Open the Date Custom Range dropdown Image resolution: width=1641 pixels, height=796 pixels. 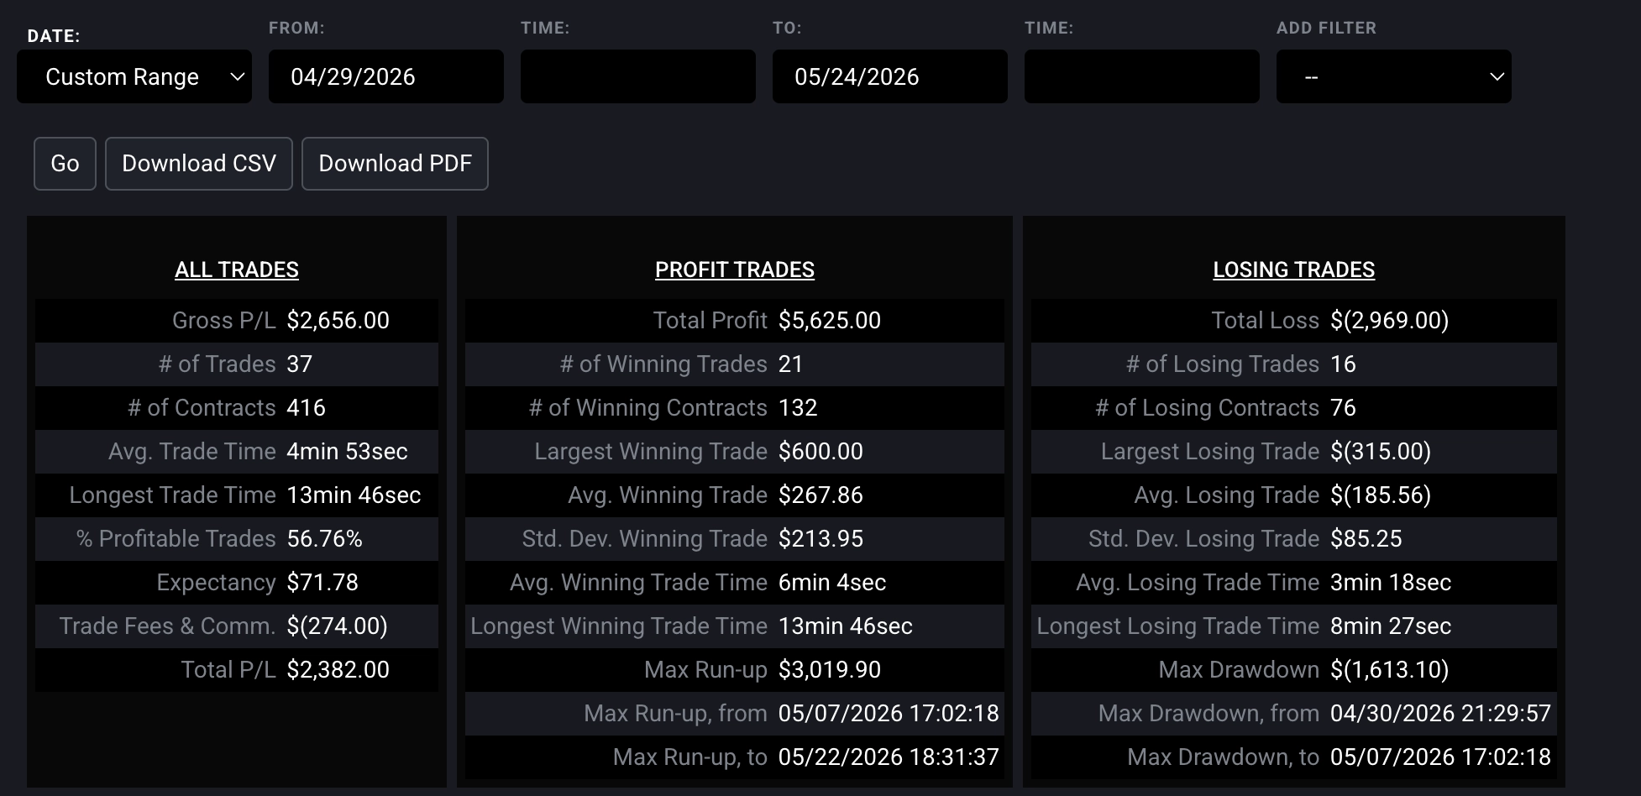(x=134, y=76)
